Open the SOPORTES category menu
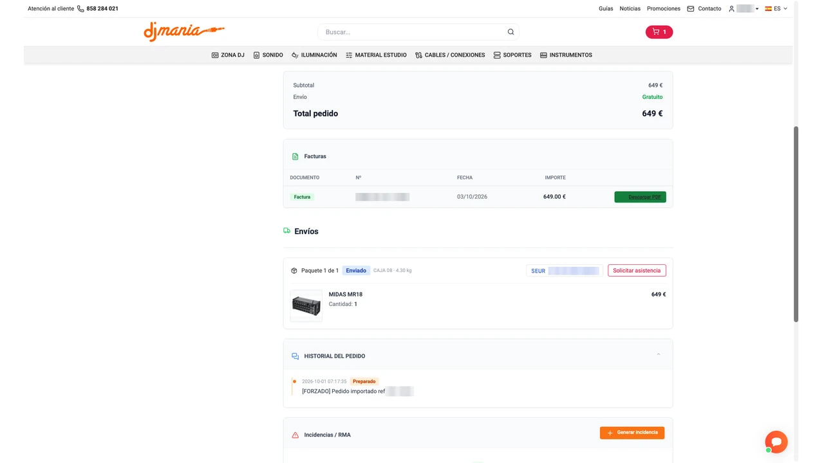 512,55
